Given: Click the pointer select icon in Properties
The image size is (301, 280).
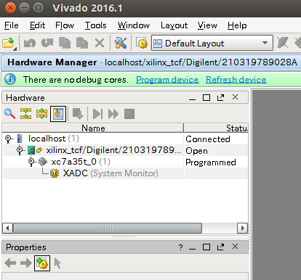Looking at the screenshot, I should pos(57,263).
